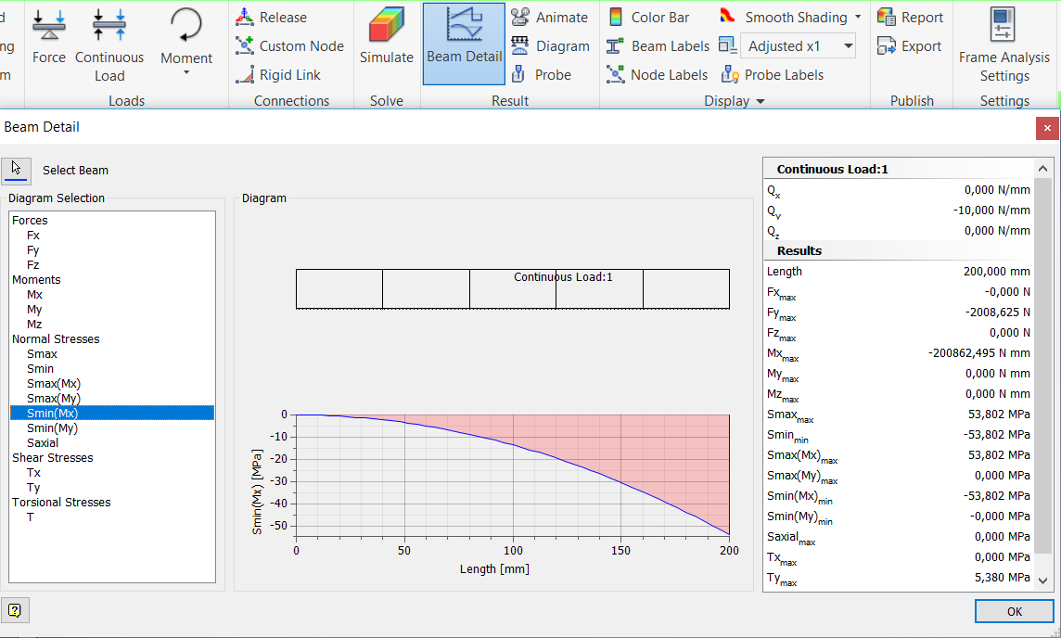Screen dimensions: 1061x638
Task: Click the Forces category heading
Action: click(x=30, y=221)
